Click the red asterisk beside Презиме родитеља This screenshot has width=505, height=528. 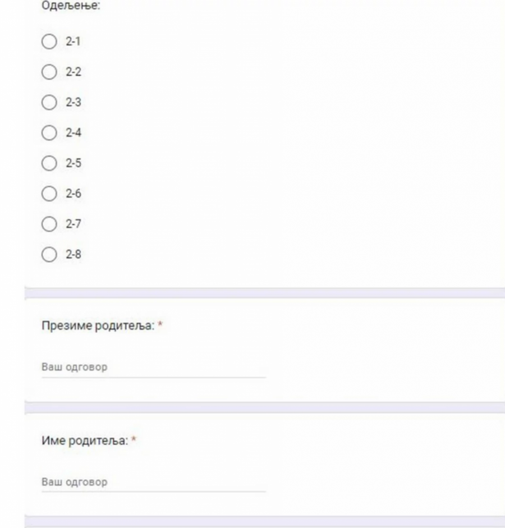(x=160, y=326)
